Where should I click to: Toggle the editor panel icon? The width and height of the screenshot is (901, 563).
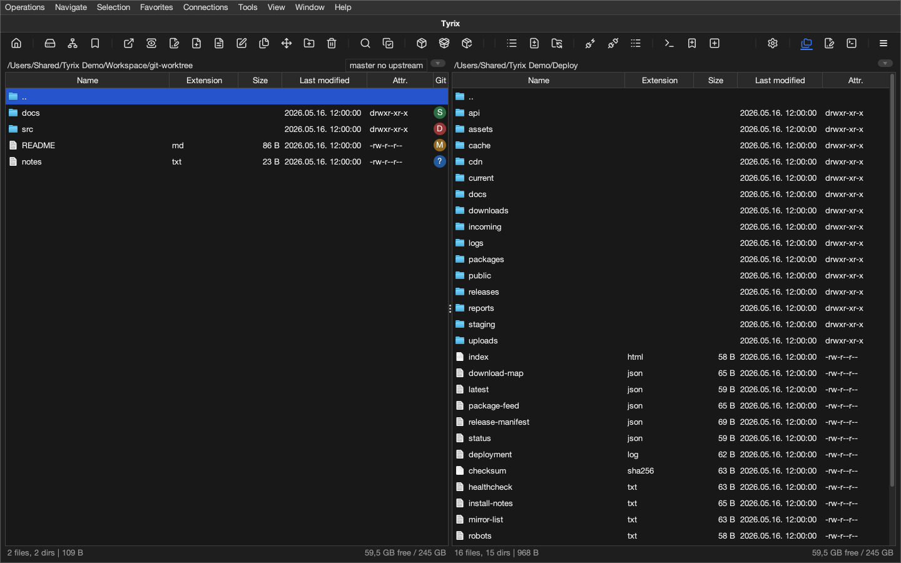coord(829,43)
